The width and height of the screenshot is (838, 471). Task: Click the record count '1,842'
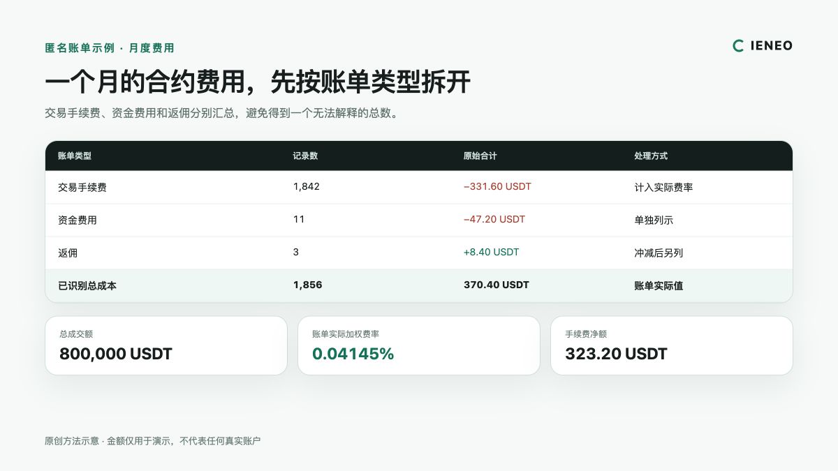click(x=307, y=187)
